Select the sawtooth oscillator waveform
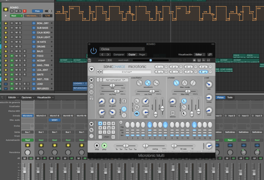This screenshot has width=264, height=180. 156,83
